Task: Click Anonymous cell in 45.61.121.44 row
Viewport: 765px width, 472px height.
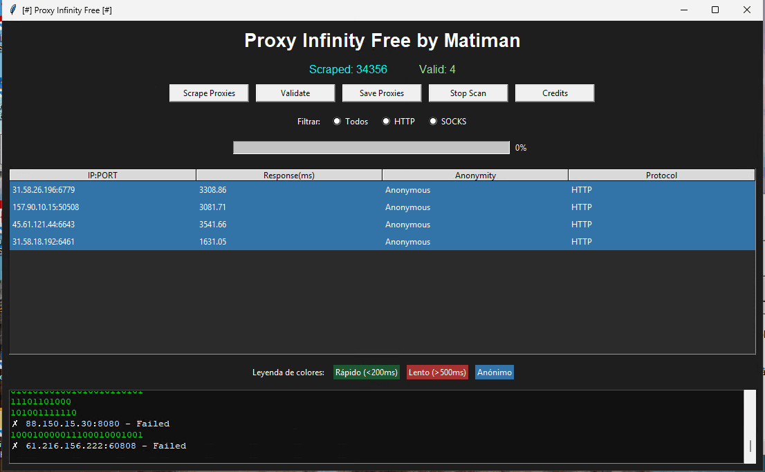Action: [408, 225]
